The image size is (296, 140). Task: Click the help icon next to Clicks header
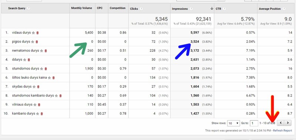pyautogui.click(x=141, y=8)
